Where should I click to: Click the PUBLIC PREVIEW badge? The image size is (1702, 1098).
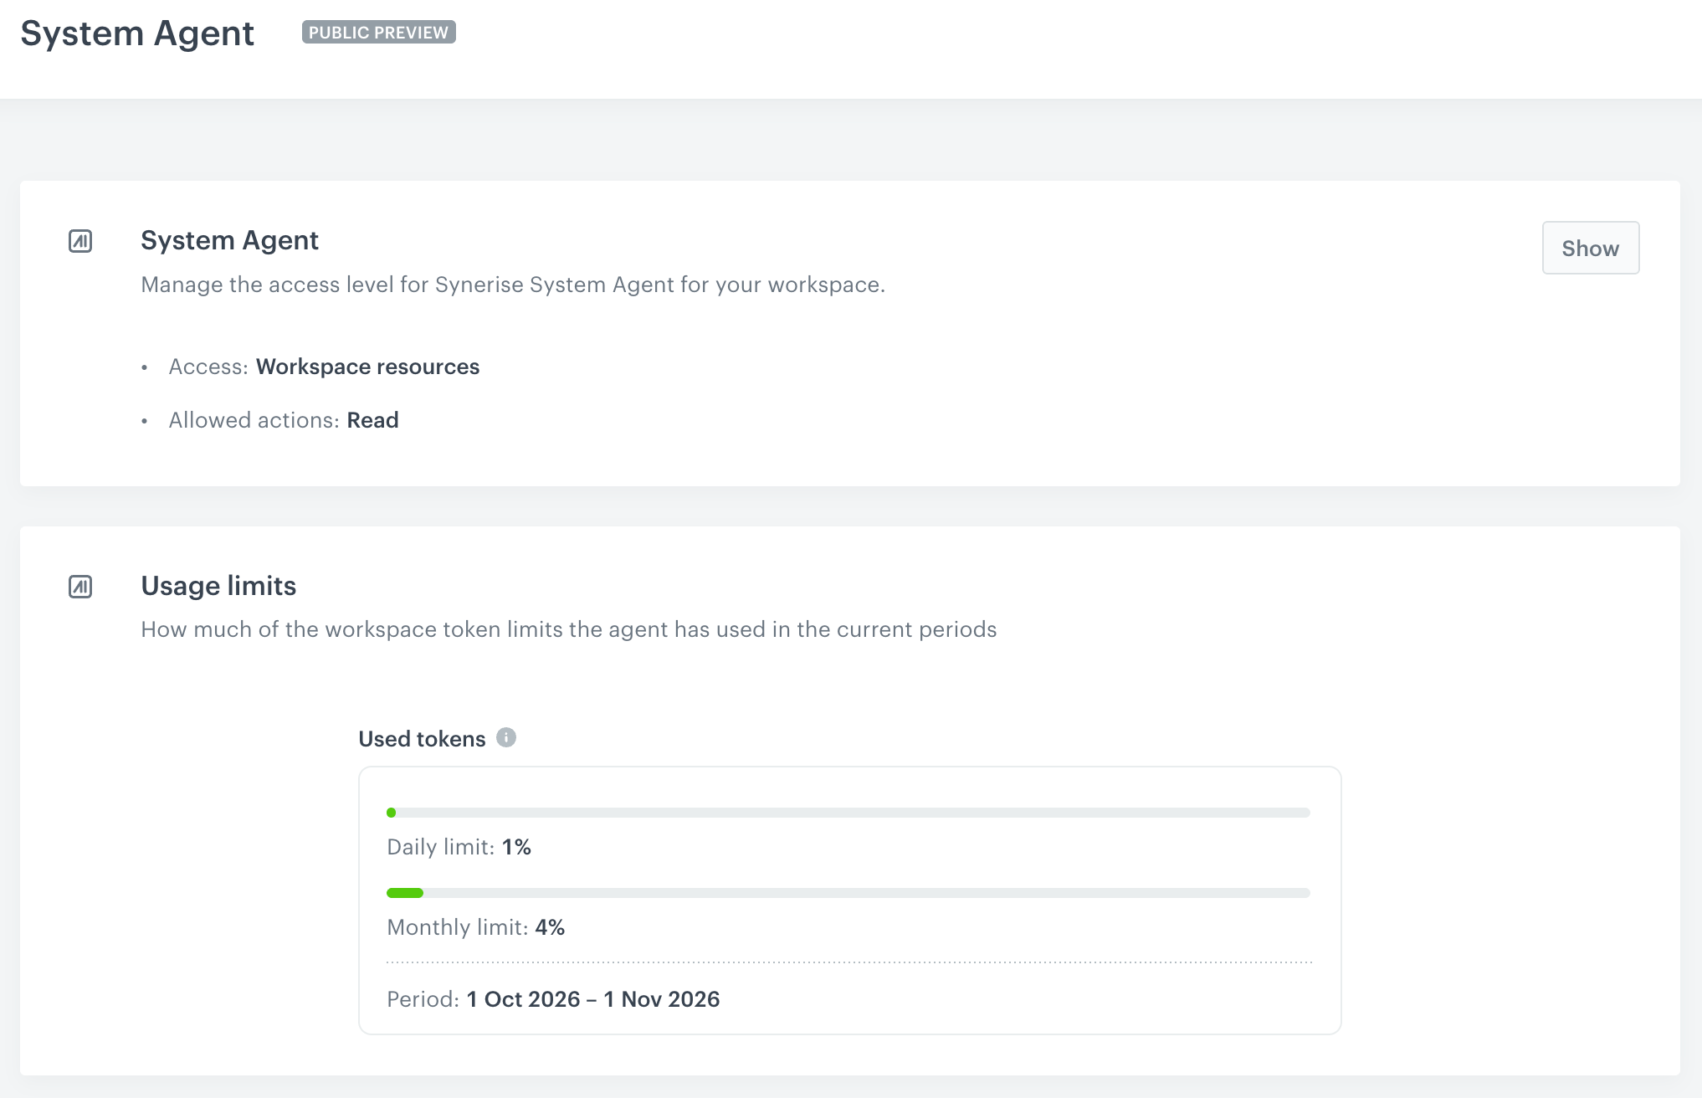(x=379, y=32)
